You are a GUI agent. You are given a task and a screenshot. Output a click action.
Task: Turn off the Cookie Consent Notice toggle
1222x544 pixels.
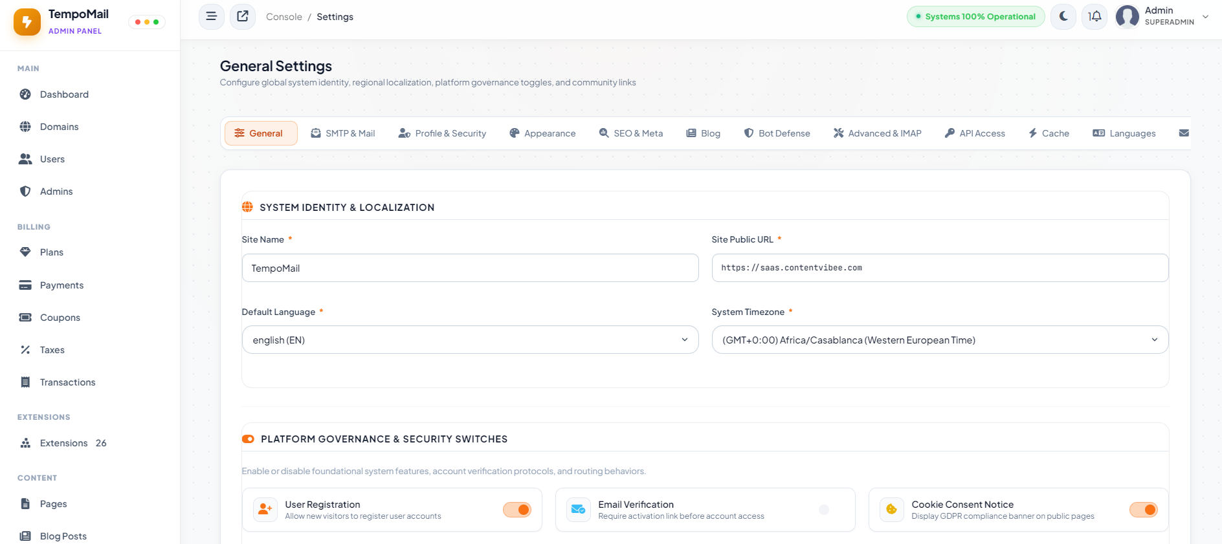click(x=1144, y=510)
